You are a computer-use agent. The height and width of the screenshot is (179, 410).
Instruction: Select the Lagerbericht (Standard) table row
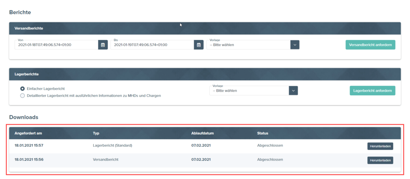pyautogui.click(x=160, y=146)
